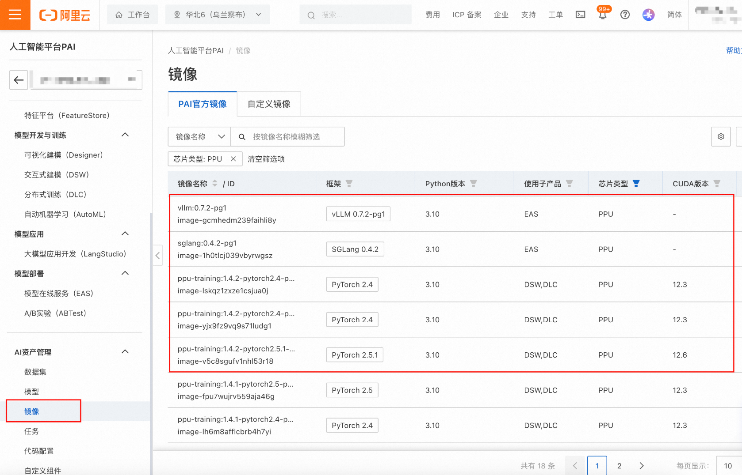Remove the 芯片类型: PPU filter tag
The image size is (742, 475).
(x=233, y=159)
